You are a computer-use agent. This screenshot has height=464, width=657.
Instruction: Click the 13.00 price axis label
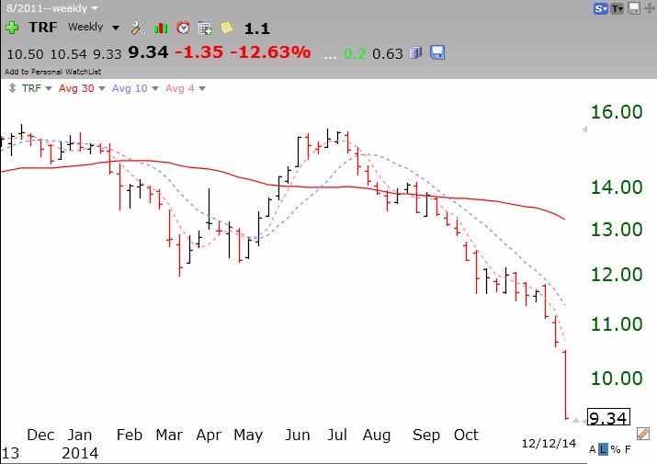click(x=617, y=230)
